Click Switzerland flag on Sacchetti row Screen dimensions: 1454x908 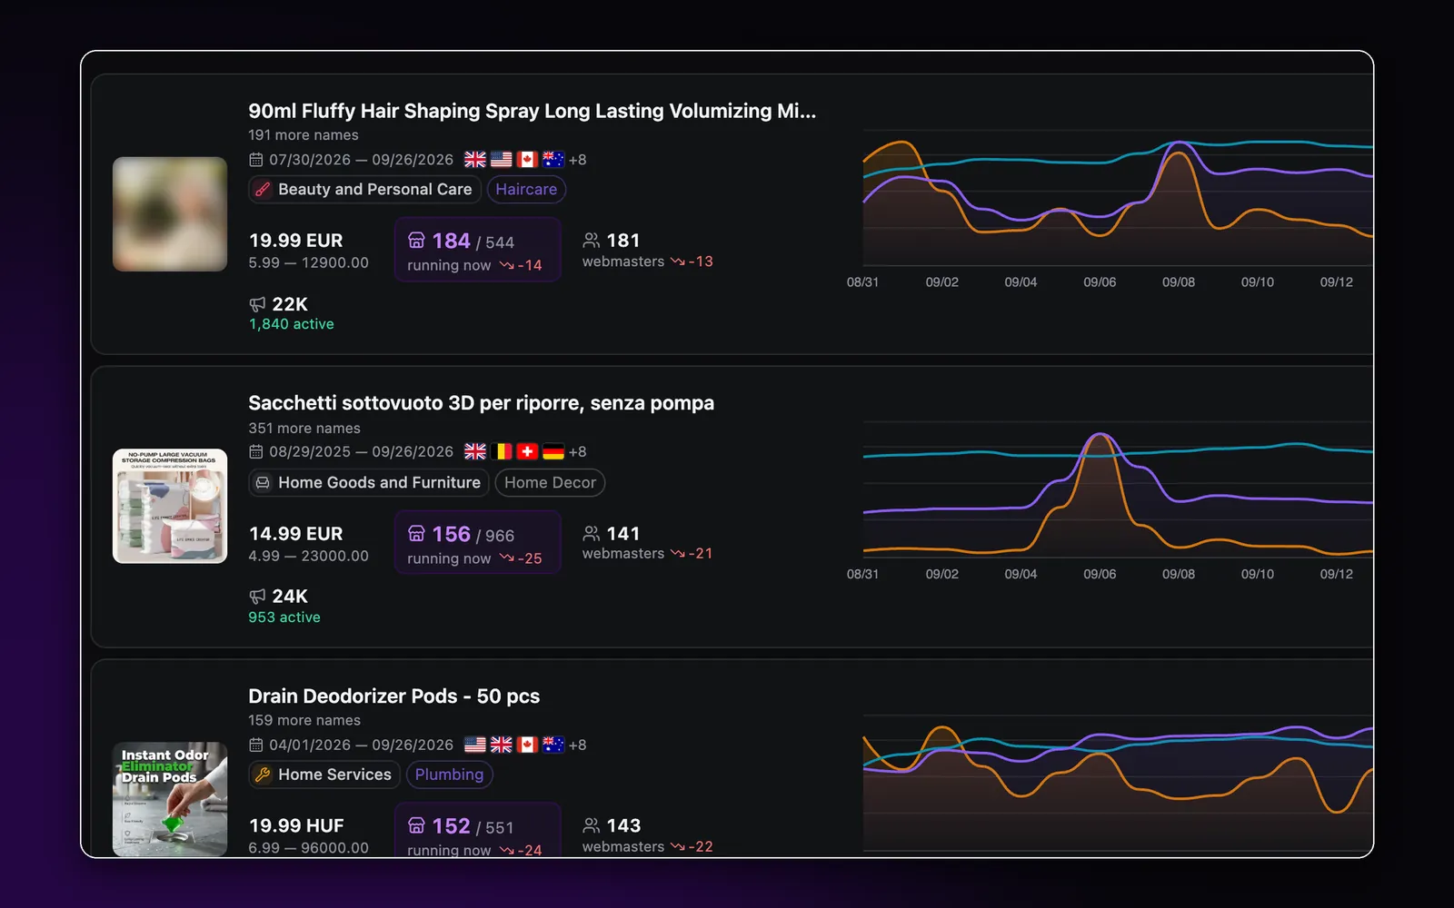coord(527,451)
